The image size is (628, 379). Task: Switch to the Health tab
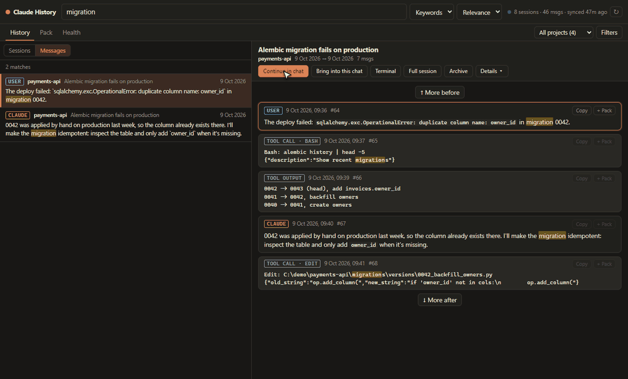coord(72,32)
